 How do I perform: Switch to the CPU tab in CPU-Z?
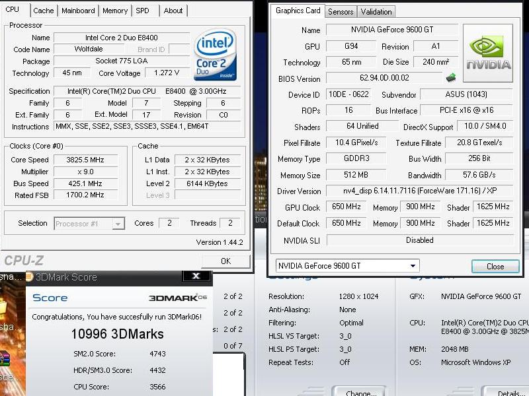click(13, 9)
